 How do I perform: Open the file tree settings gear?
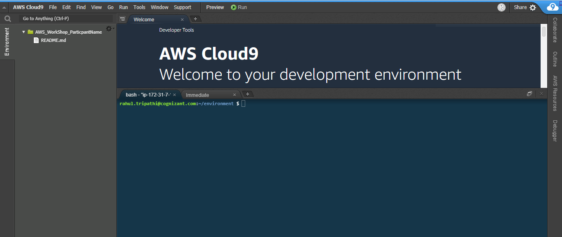[x=109, y=28]
